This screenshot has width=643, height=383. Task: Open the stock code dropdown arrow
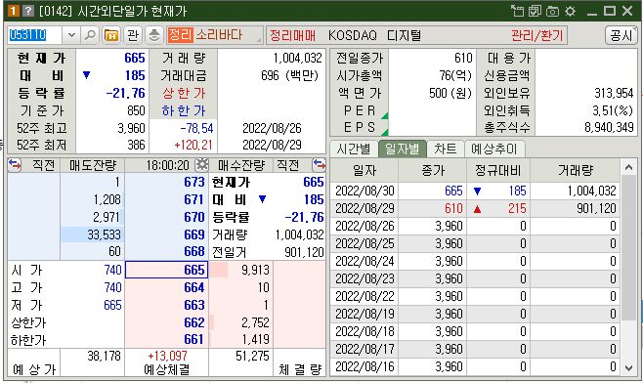click(x=71, y=35)
